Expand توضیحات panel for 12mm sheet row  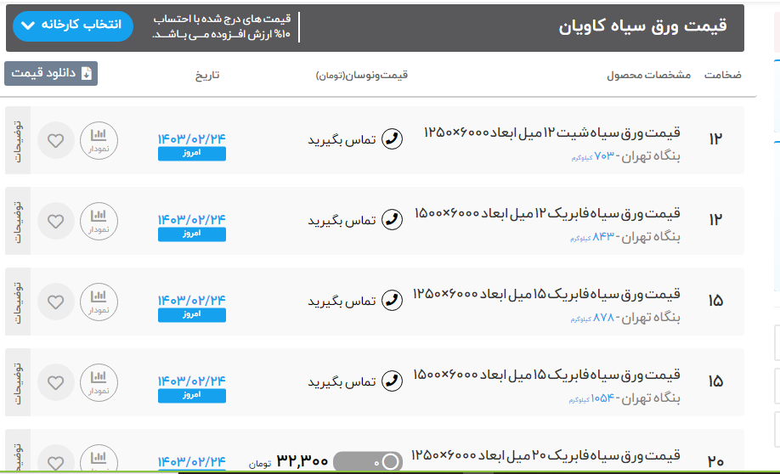pos(18,140)
